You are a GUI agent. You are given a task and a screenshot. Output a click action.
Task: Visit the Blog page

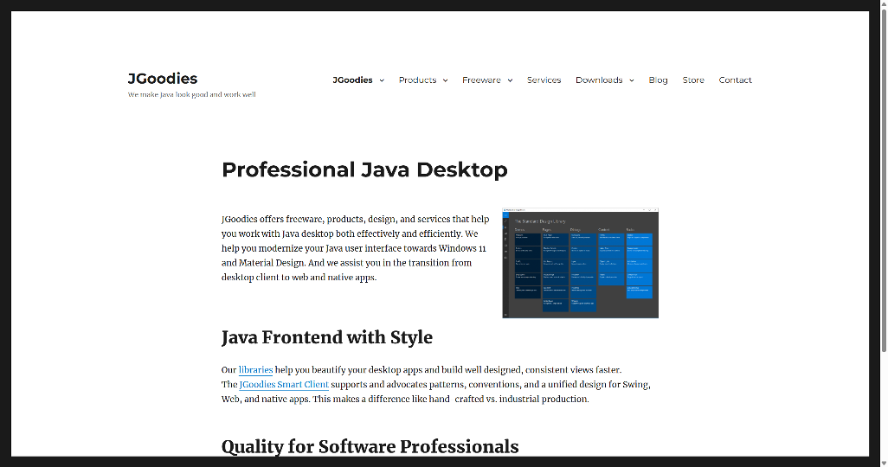pos(658,80)
